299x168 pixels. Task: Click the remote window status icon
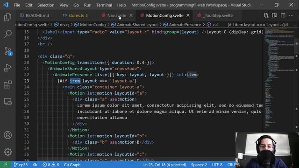tap(5, 165)
